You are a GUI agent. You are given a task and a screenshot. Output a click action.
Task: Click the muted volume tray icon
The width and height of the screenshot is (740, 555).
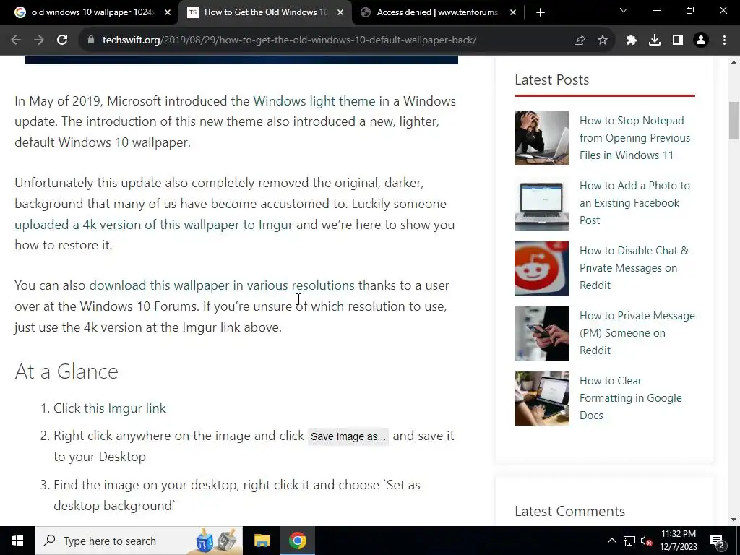click(646, 541)
